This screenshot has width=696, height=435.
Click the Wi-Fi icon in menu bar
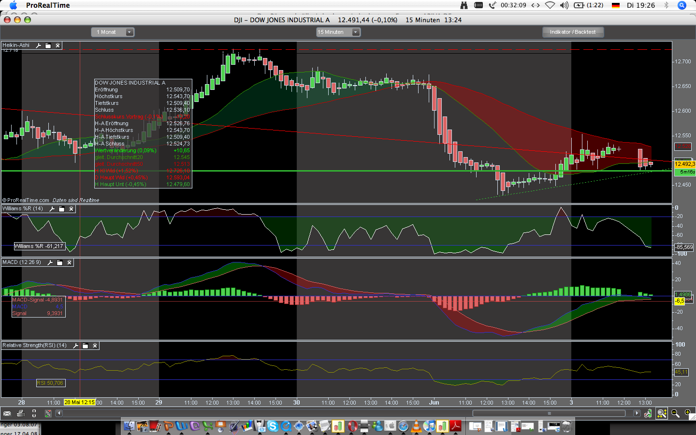coord(550,5)
